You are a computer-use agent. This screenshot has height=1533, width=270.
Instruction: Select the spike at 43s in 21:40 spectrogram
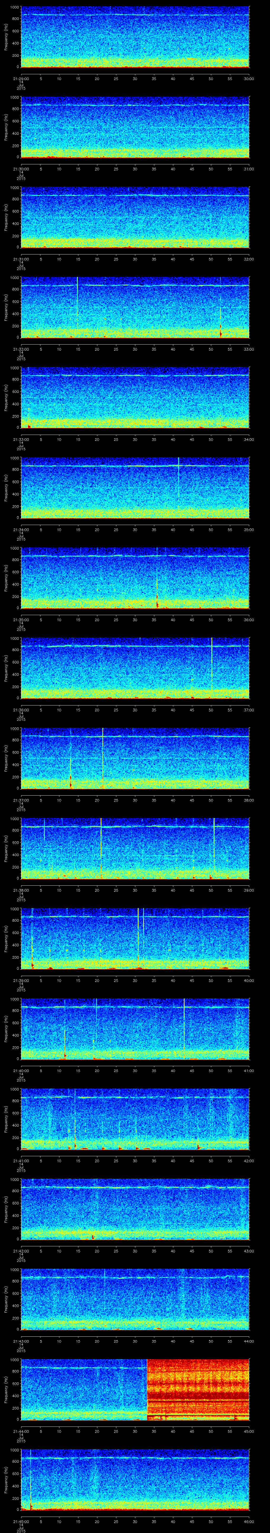[x=184, y=1024]
